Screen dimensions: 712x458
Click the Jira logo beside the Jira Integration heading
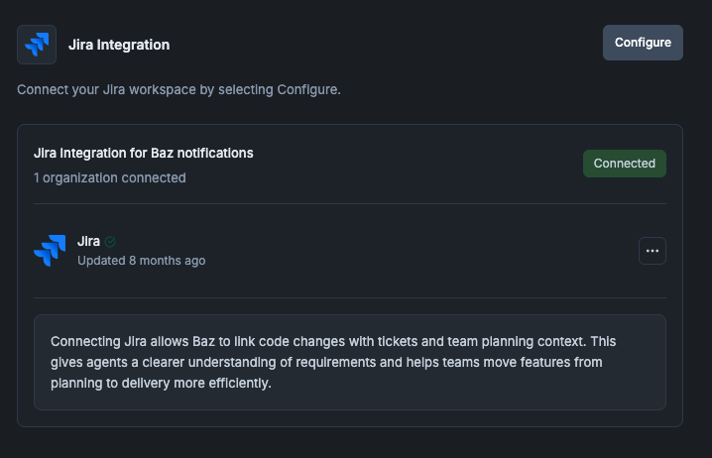tap(37, 45)
